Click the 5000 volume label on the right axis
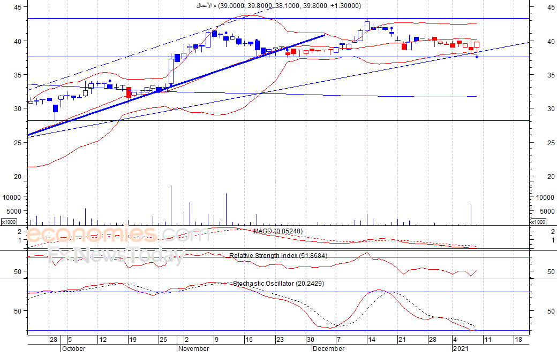557x352 pixels. (x=547, y=212)
